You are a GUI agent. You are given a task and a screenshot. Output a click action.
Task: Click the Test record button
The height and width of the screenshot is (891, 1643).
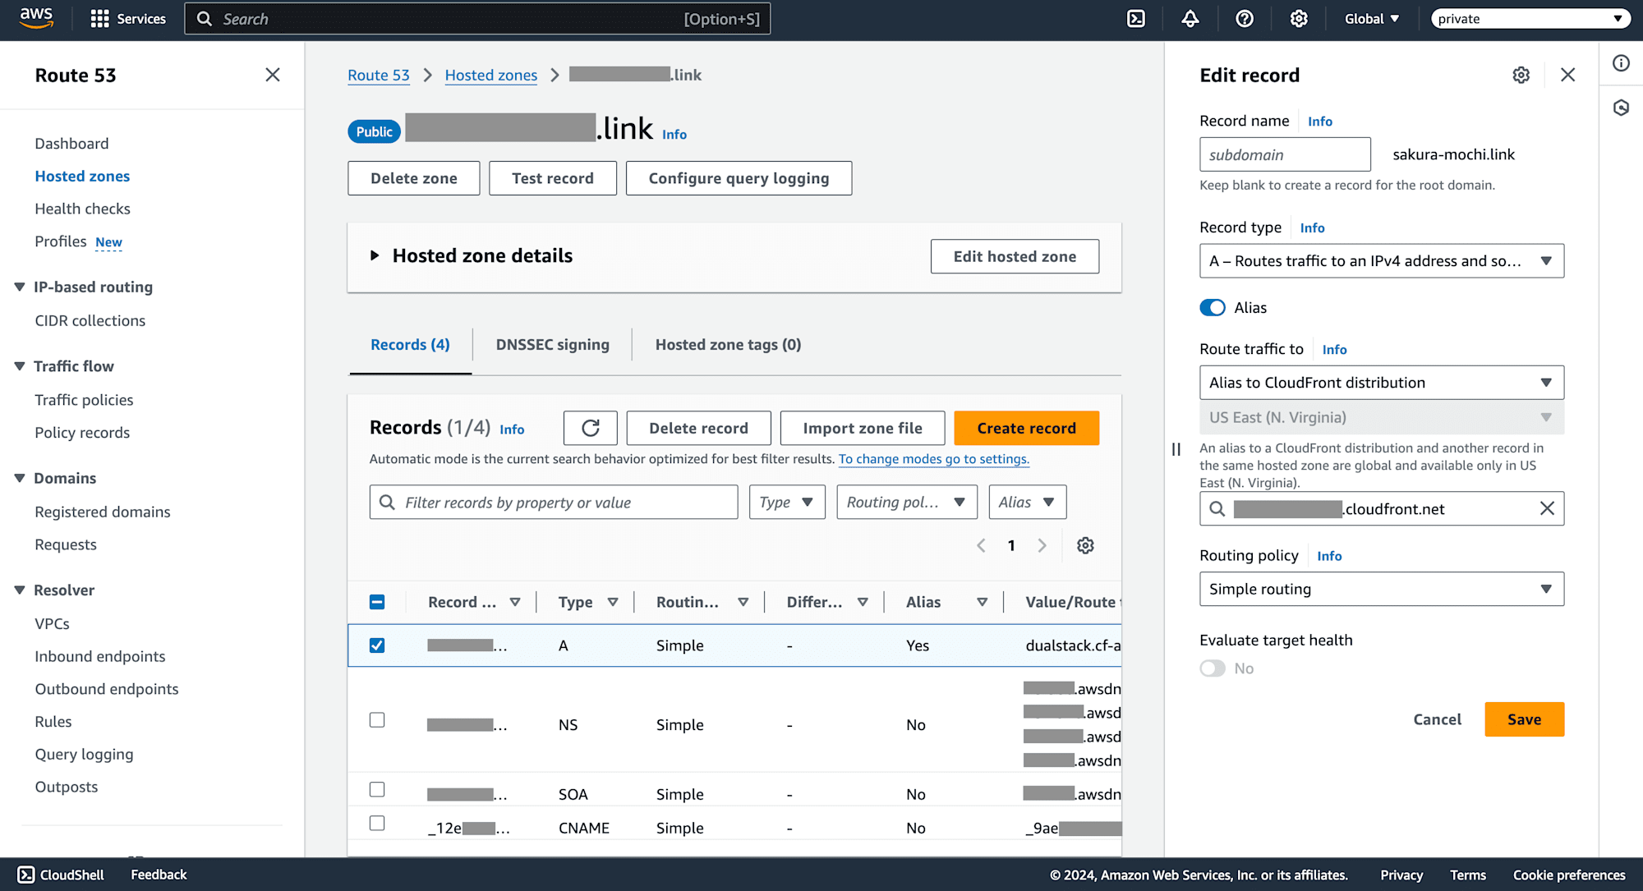[x=552, y=177]
